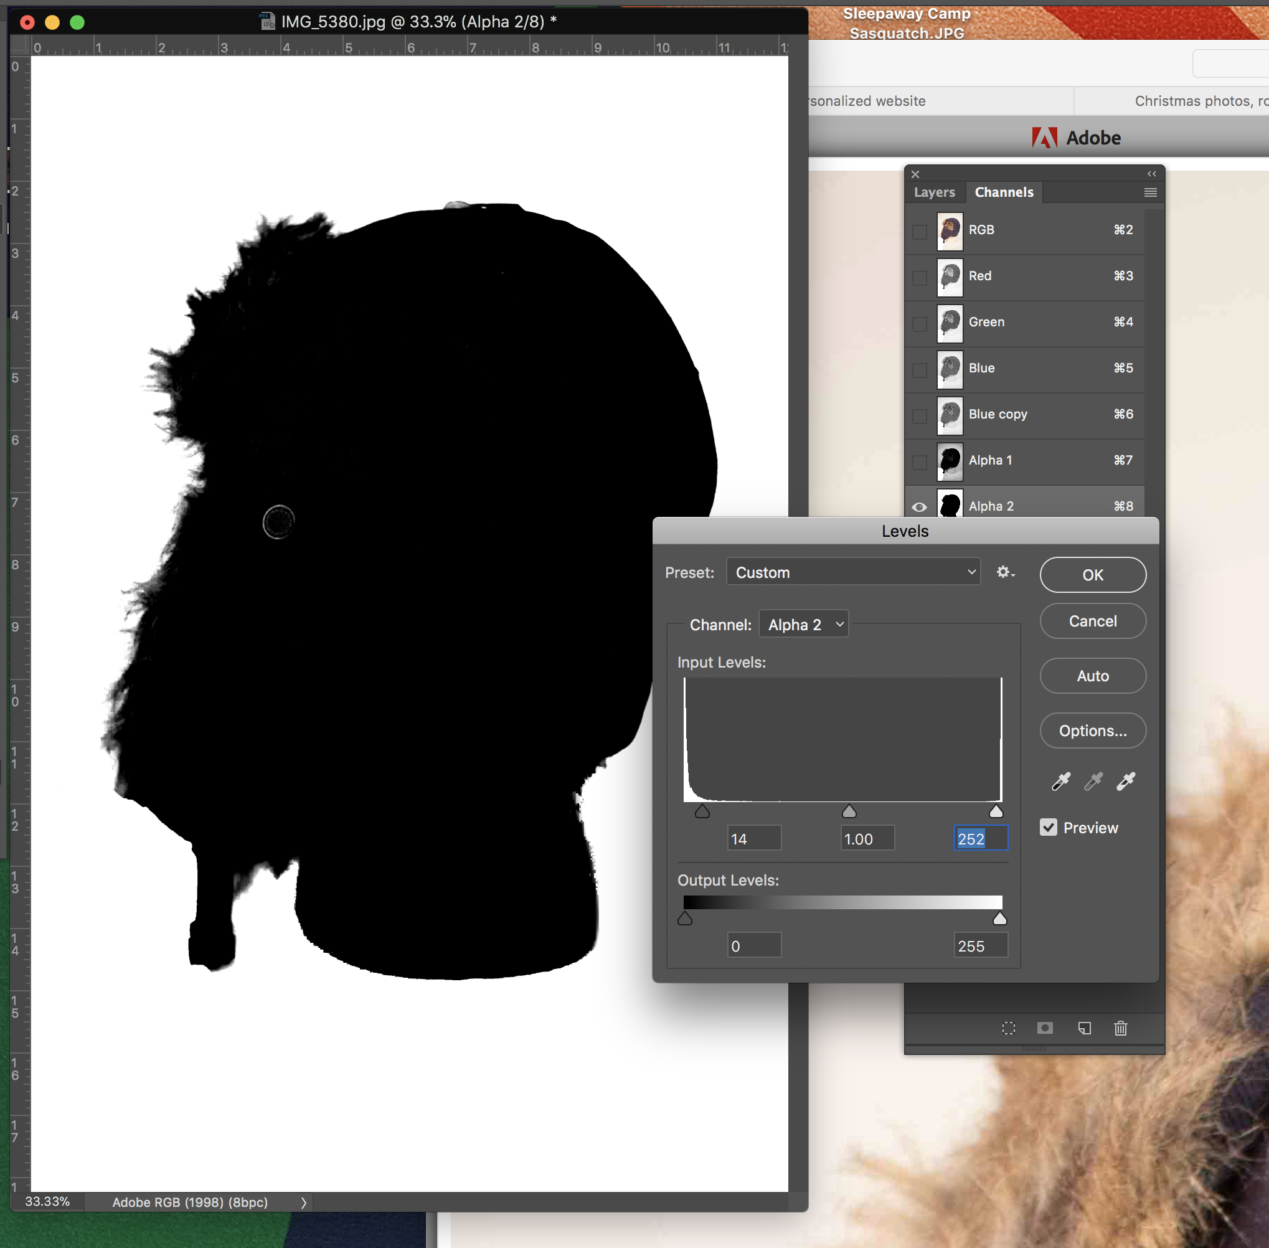Image resolution: width=1269 pixels, height=1248 pixels.
Task: Open the Preset Custom dropdown
Action: coord(853,572)
